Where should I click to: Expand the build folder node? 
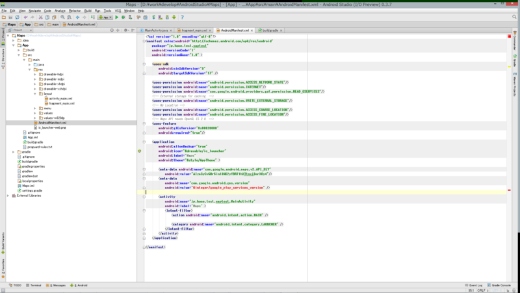19,50
